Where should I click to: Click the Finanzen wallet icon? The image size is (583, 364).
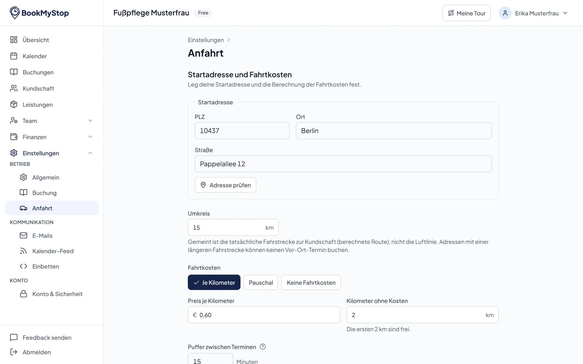[x=14, y=137]
